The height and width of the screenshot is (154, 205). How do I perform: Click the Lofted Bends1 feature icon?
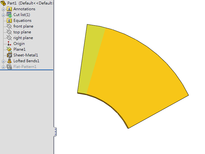pyautogui.click(x=9, y=61)
